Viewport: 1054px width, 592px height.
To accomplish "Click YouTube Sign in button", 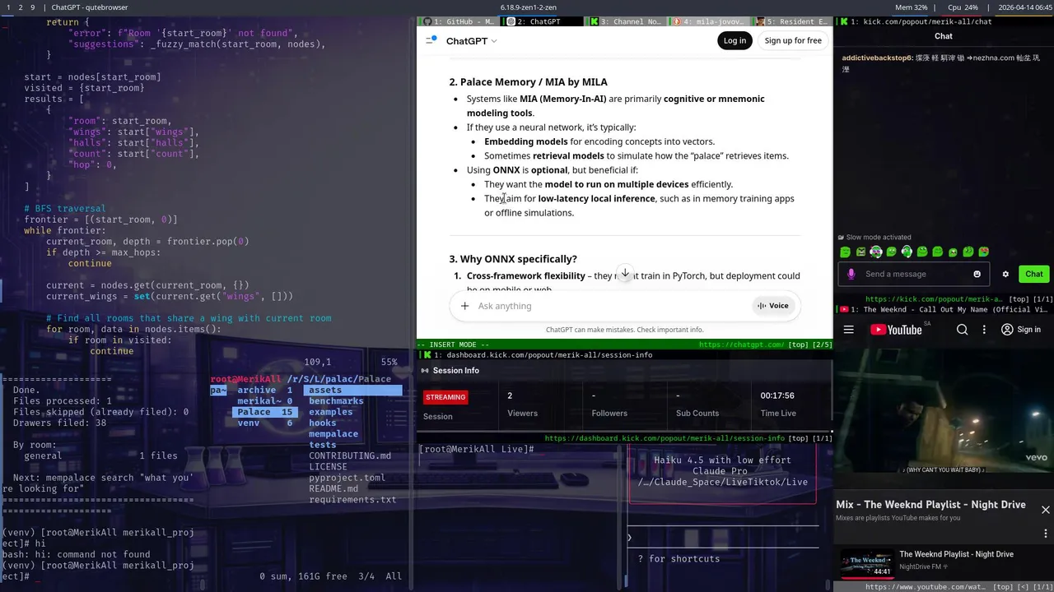I will pos(1021,330).
